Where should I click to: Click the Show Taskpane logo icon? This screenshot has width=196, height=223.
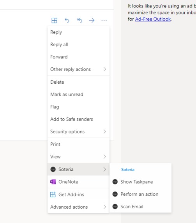(x=115, y=182)
